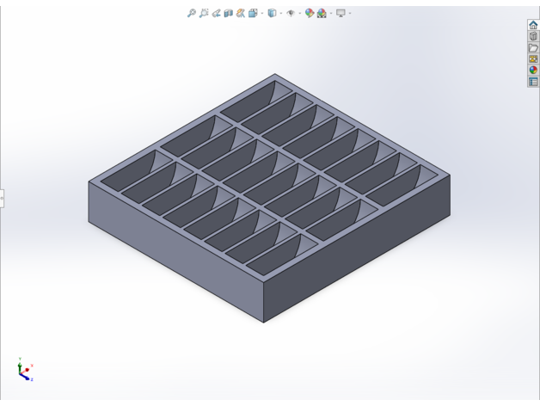Expand the collapsed left panel handle
Viewport: 540px width, 406px height.
pos(2,198)
